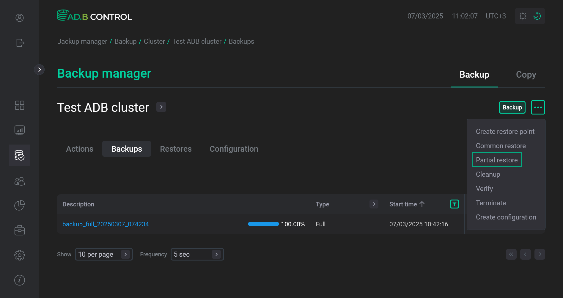The width and height of the screenshot is (563, 298).
Task: Choose Cleanup from menu
Action: coord(488,174)
